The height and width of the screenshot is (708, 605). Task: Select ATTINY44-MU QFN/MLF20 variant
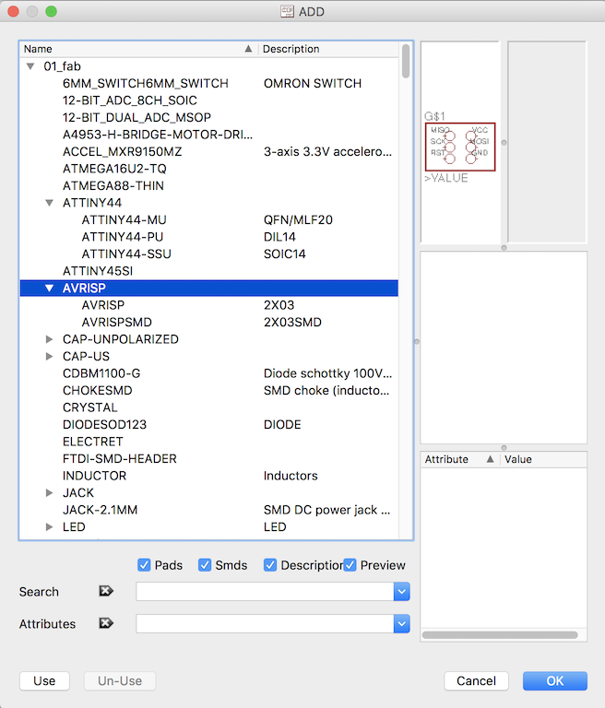[208, 220]
